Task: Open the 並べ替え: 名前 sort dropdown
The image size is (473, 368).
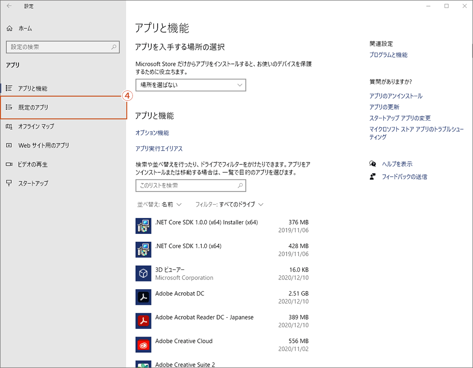Action: (x=159, y=205)
